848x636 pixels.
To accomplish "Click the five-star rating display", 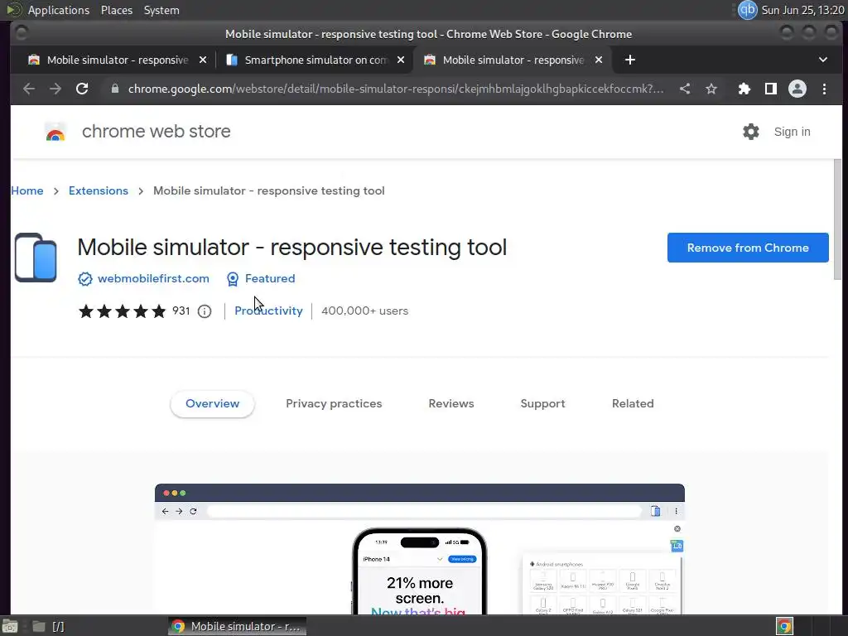I will tap(123, 311).
